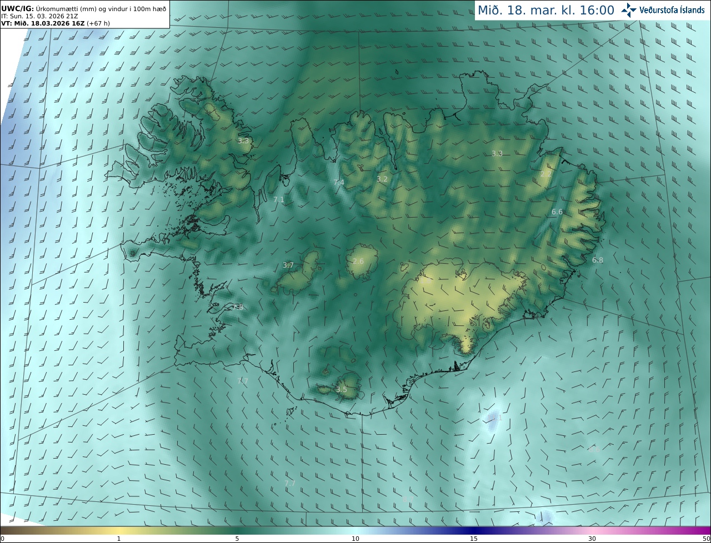
Task: Select the VT: Mið. 18.03.2026 16Z line
Action: (54, 23)
